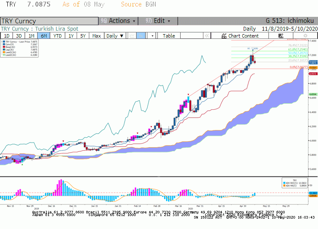Viewport: 318px width, 229px height.
Task: Click the ADX ROC(5) legend marker
Action: (x=284, y=183)
